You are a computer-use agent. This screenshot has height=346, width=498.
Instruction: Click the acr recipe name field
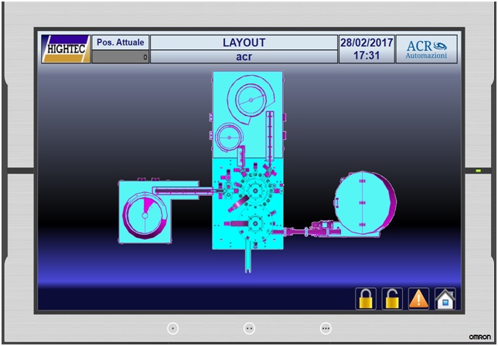[244, 57]
